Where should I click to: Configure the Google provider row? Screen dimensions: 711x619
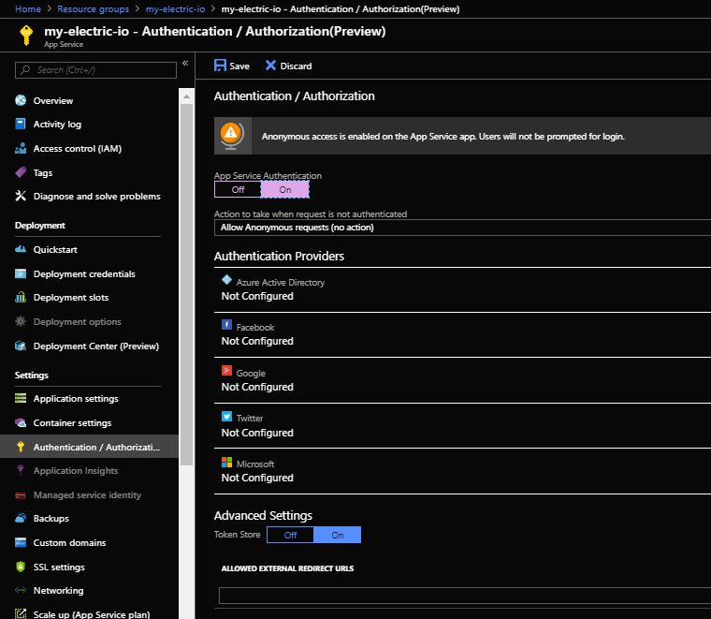tap(462, 380)
